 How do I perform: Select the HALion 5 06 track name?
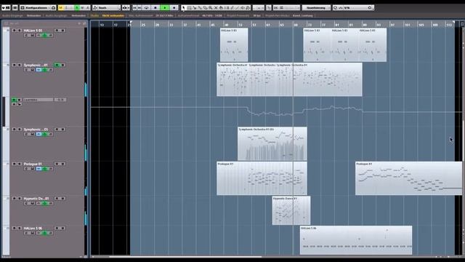pyautogui.click(x=33, y=228)
